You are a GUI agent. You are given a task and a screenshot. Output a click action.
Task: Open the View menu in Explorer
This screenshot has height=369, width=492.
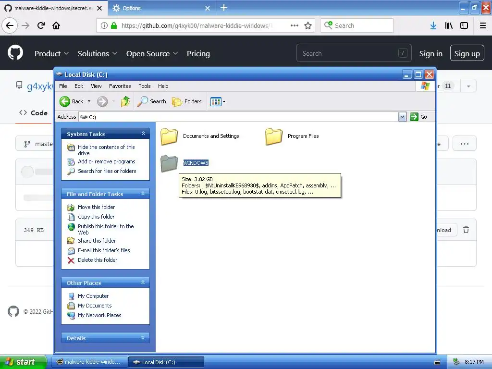click(96, 86)
